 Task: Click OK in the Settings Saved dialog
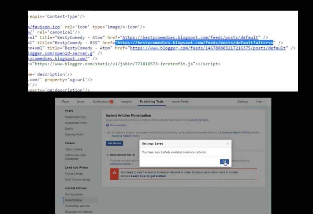pos(224,162)
